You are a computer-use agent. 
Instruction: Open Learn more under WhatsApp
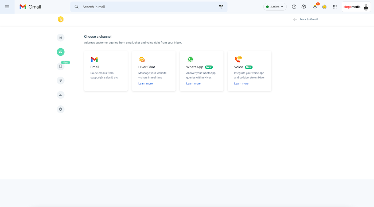point(193,83)
